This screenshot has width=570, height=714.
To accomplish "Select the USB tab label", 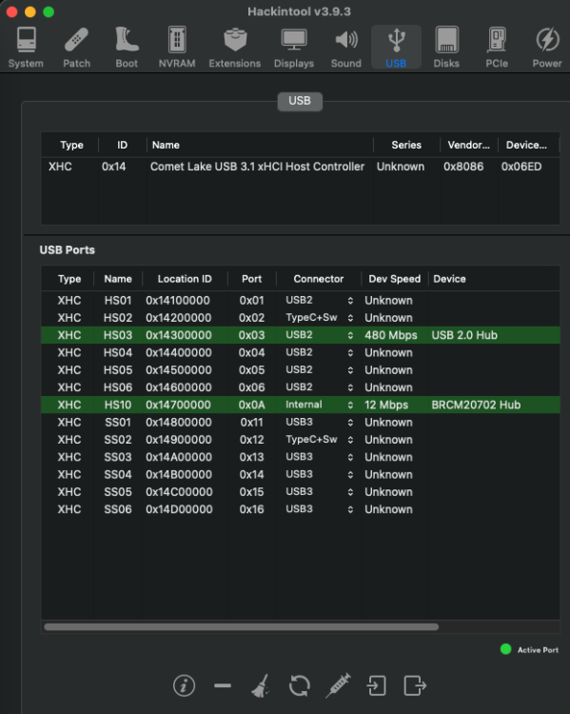I will click(300, 101).
